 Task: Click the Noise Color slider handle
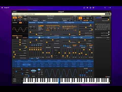(36, 34)
